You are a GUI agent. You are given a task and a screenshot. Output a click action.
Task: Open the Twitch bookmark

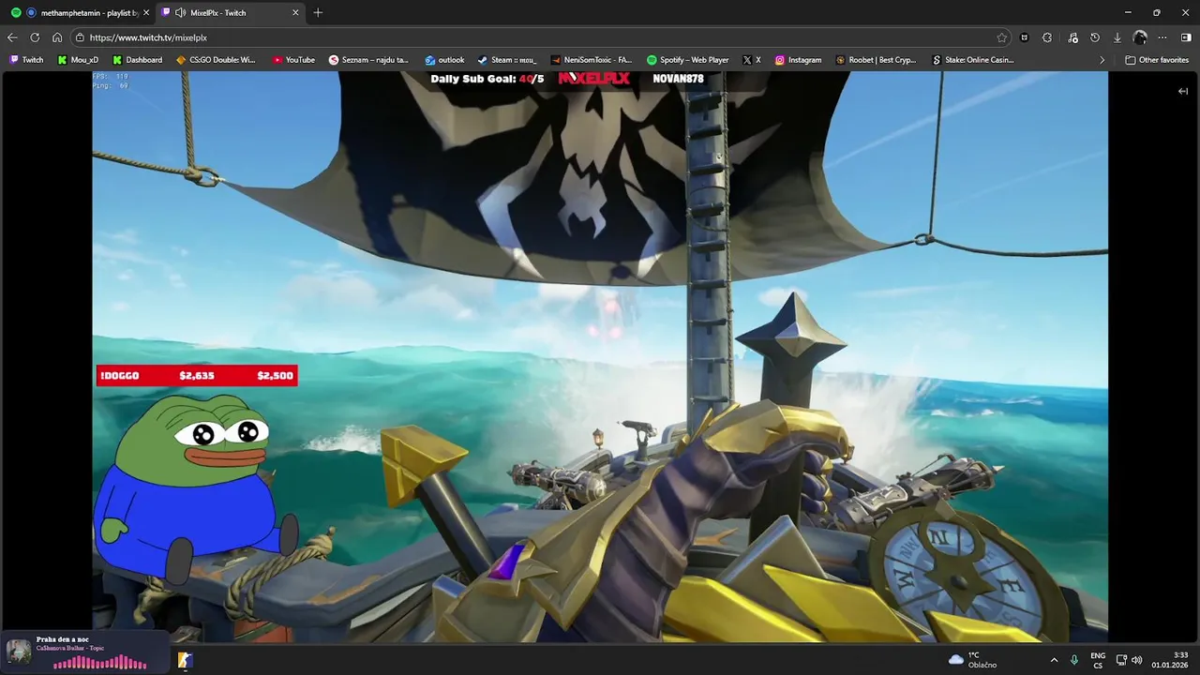(x=26, y=60)
